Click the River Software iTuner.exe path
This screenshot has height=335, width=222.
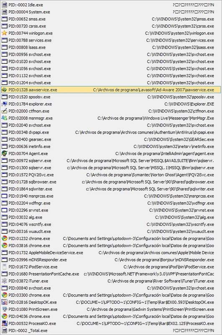[x=161, y=281]
